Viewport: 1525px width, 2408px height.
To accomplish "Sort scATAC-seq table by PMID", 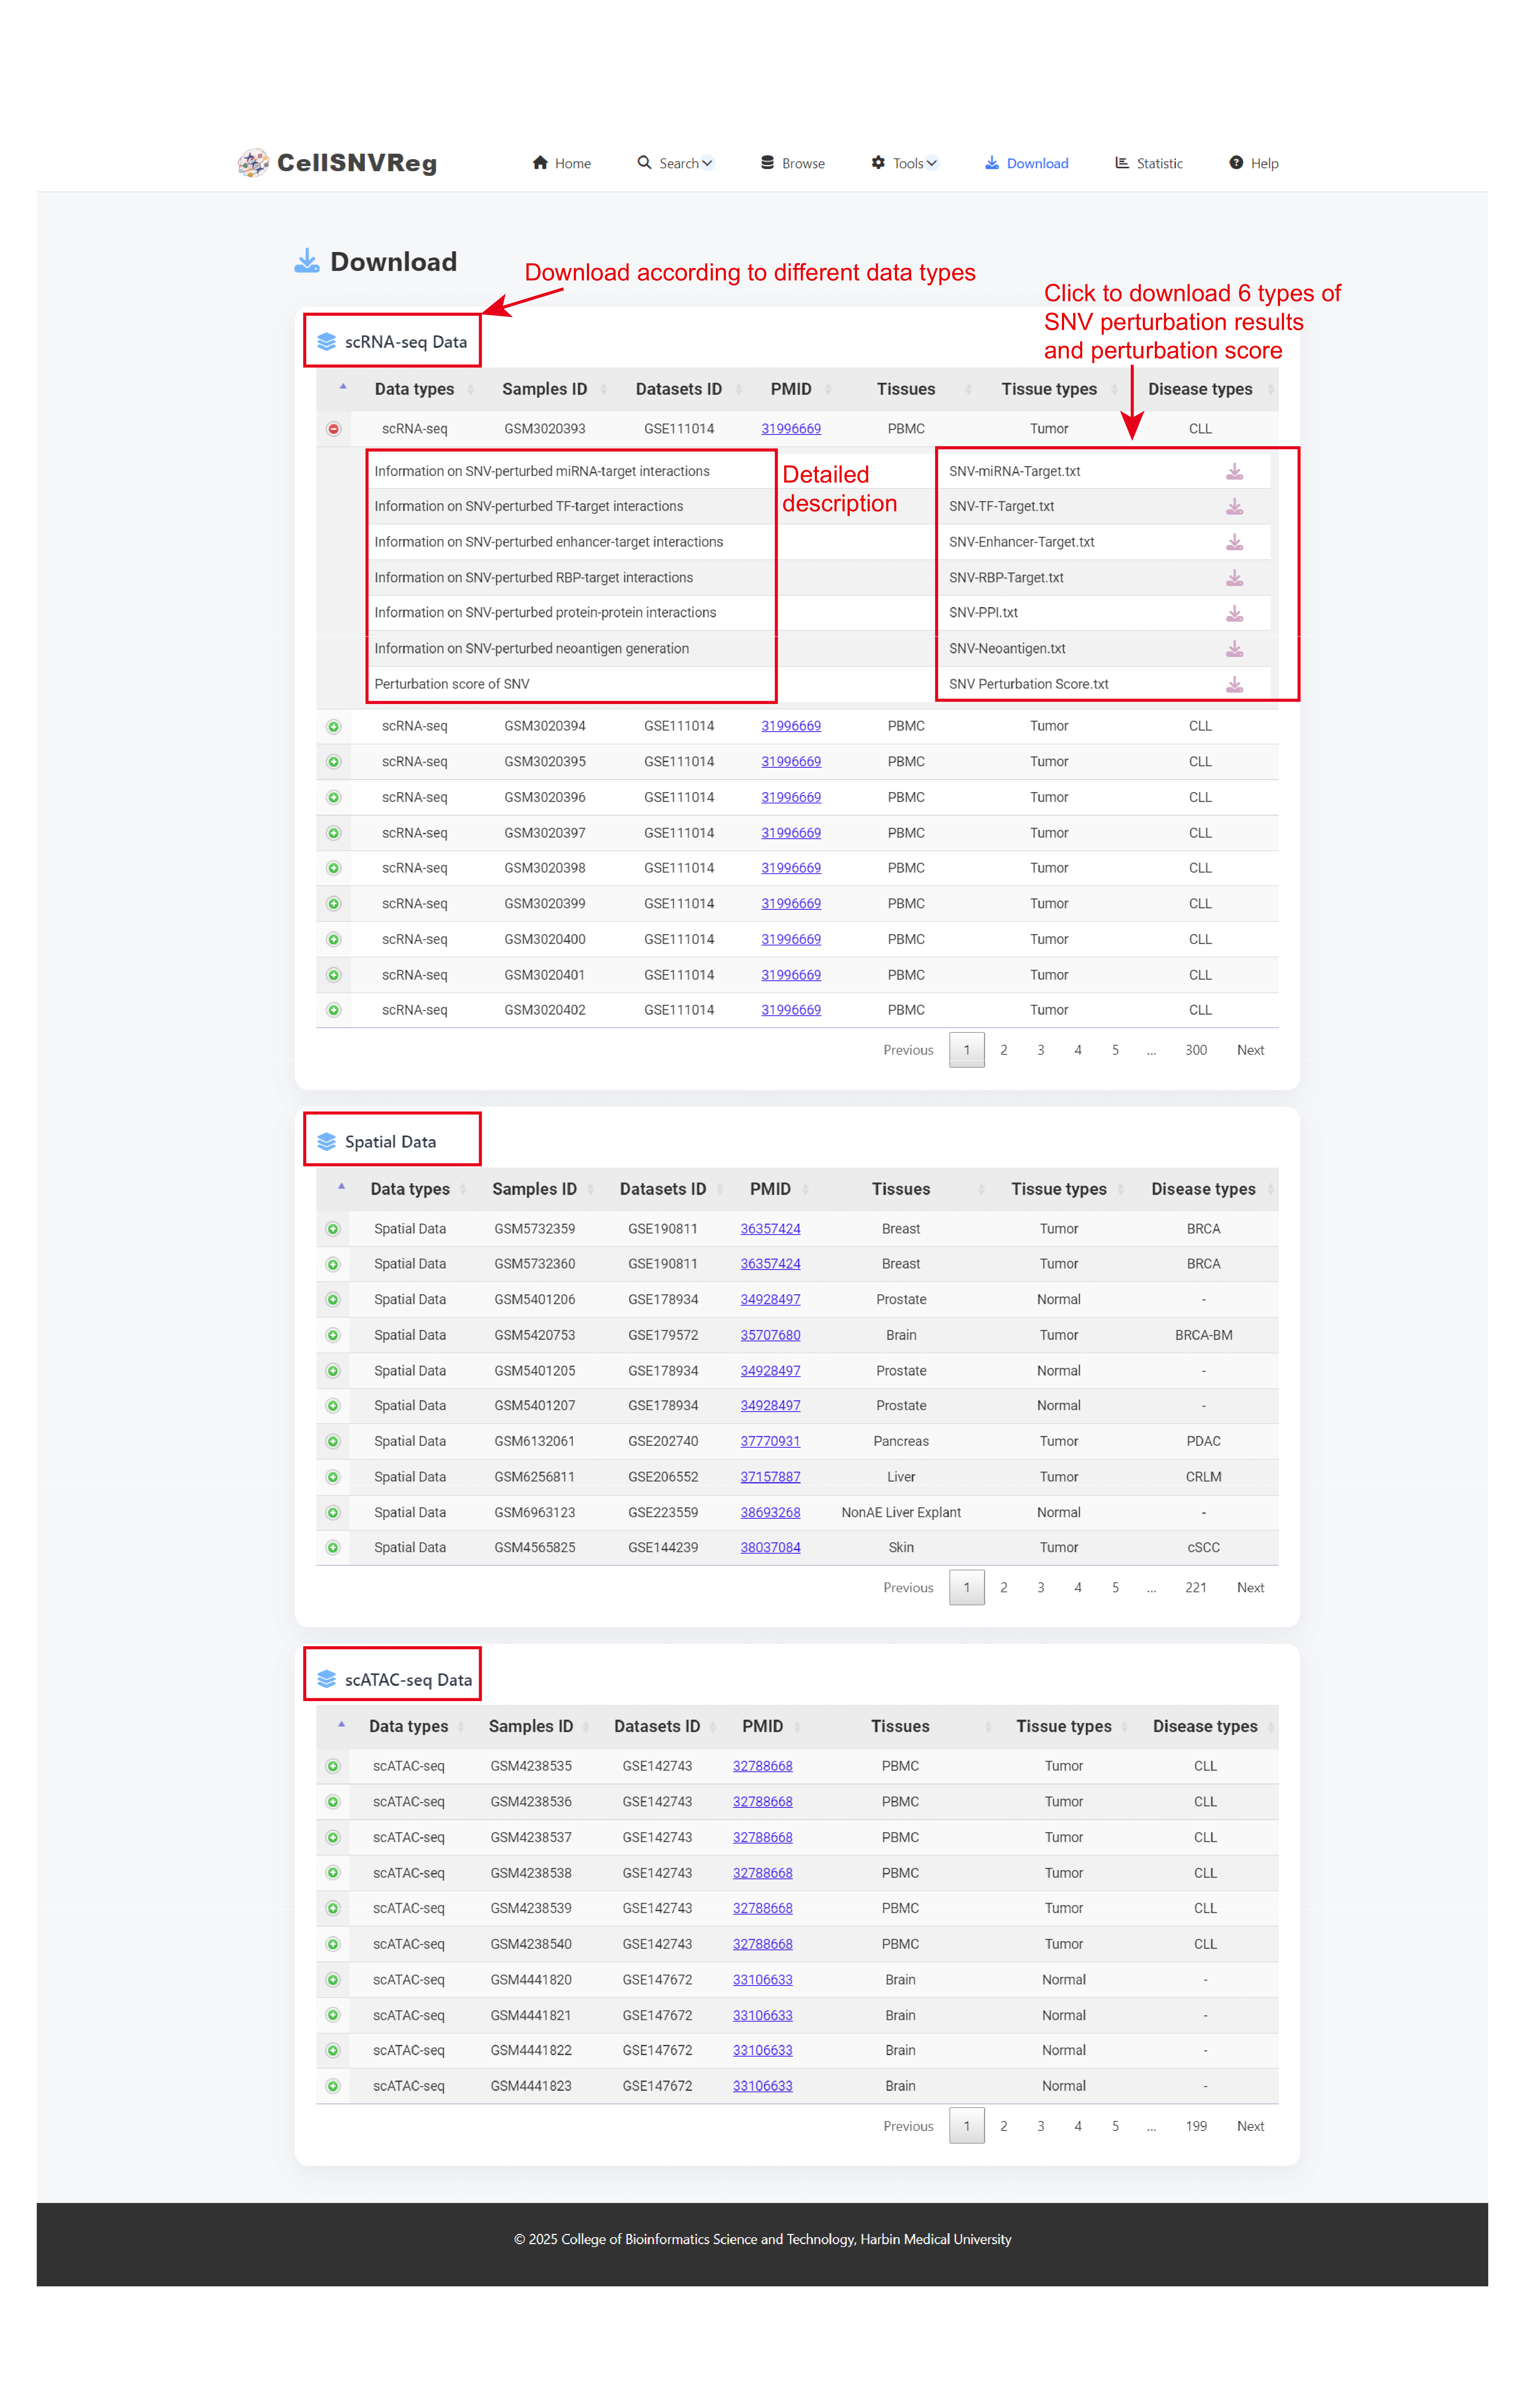I will click(x=762, y=1727).
